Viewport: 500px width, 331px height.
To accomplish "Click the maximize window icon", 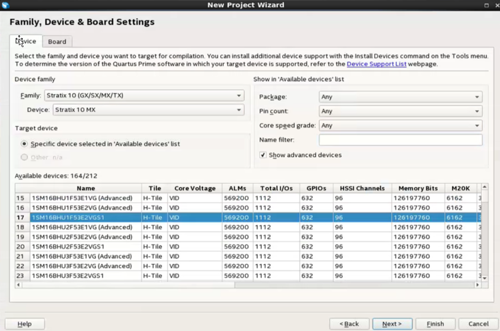I will coord(486,5).
